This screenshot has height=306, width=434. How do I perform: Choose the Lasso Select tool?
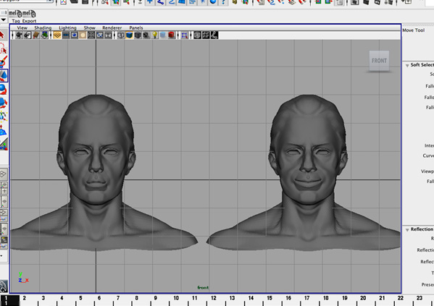[3, 48]
